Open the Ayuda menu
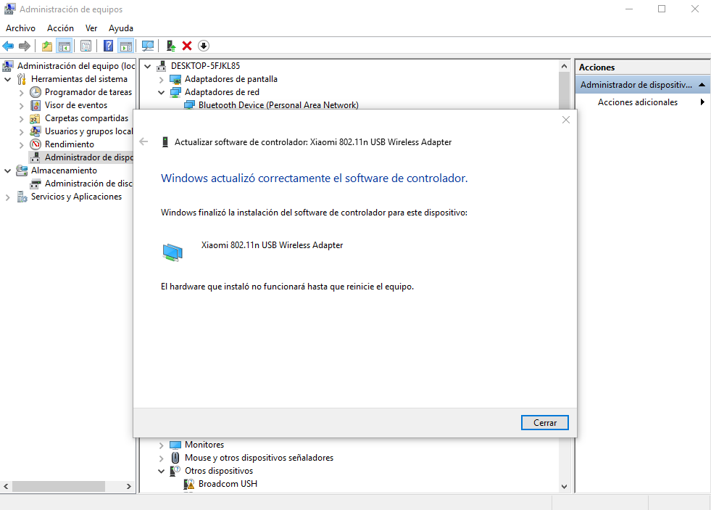 pyautogui.click(x=121, y=28)
